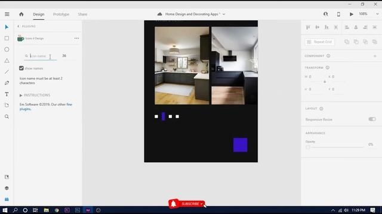Click Align left icon
382x214 pixels.
[x=347, y=27]
